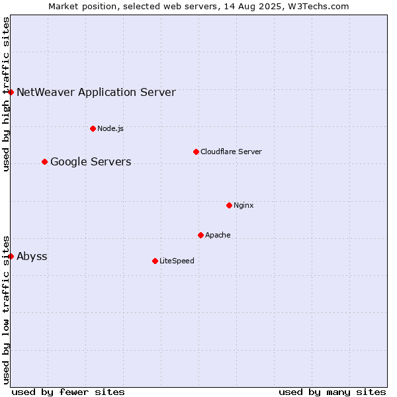Image resolution: width=397 pixels, height=397 pixels.
Task: Click the 'used by high traffic sites' axis label
Action: tap(6, 94)
